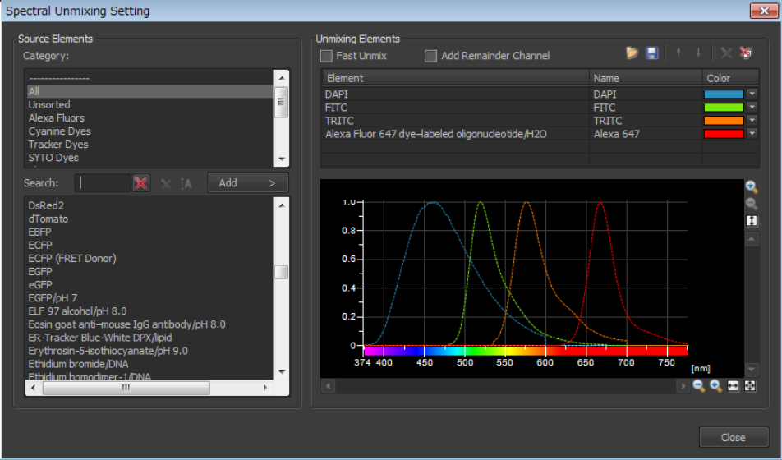Fit the spectrum graph to its vertical range

click(x=752, y=220)
